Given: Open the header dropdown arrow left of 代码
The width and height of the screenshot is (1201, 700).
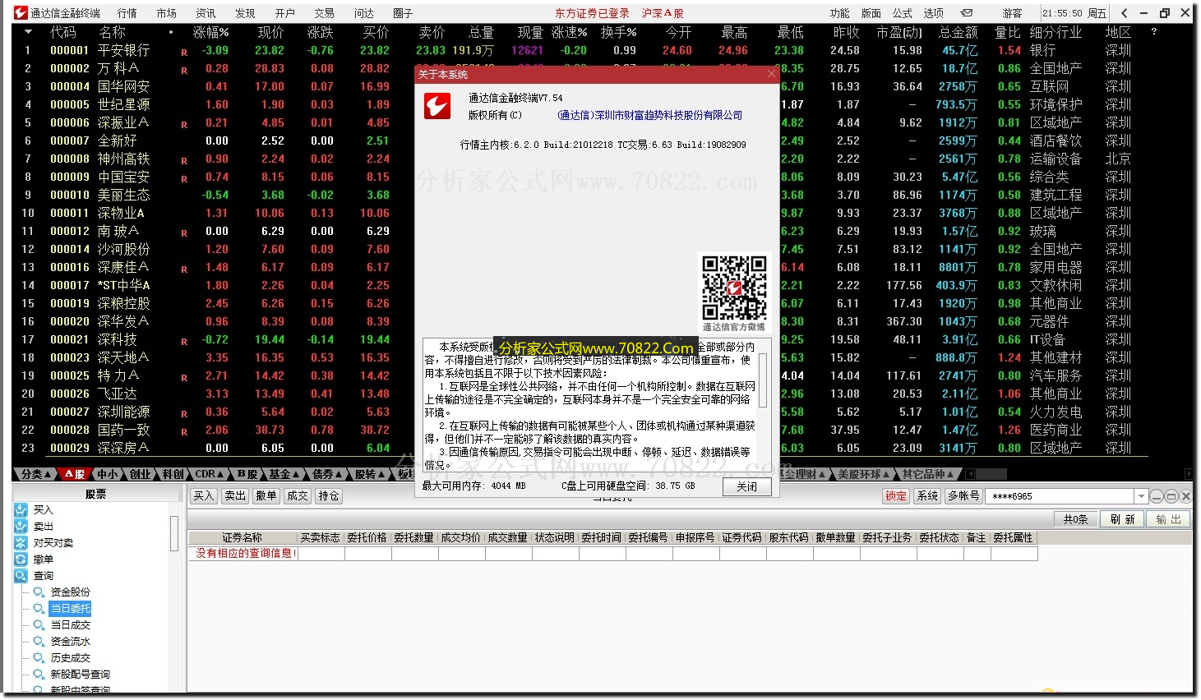Looking at the screenshot, I should point(28,32).
